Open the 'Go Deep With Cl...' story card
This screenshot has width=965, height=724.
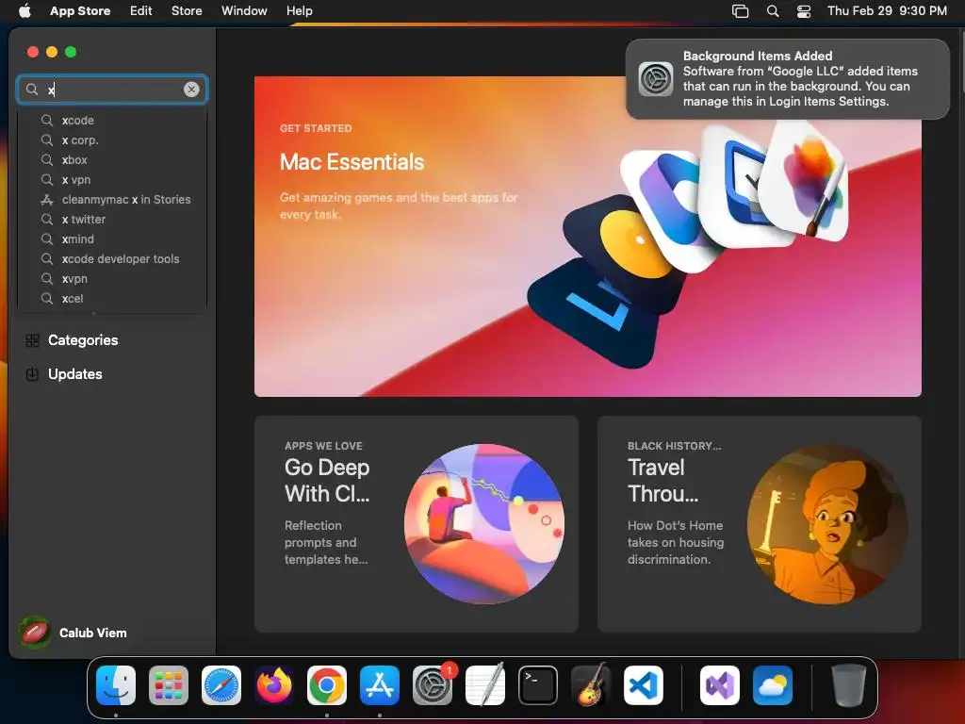point(416,524)
